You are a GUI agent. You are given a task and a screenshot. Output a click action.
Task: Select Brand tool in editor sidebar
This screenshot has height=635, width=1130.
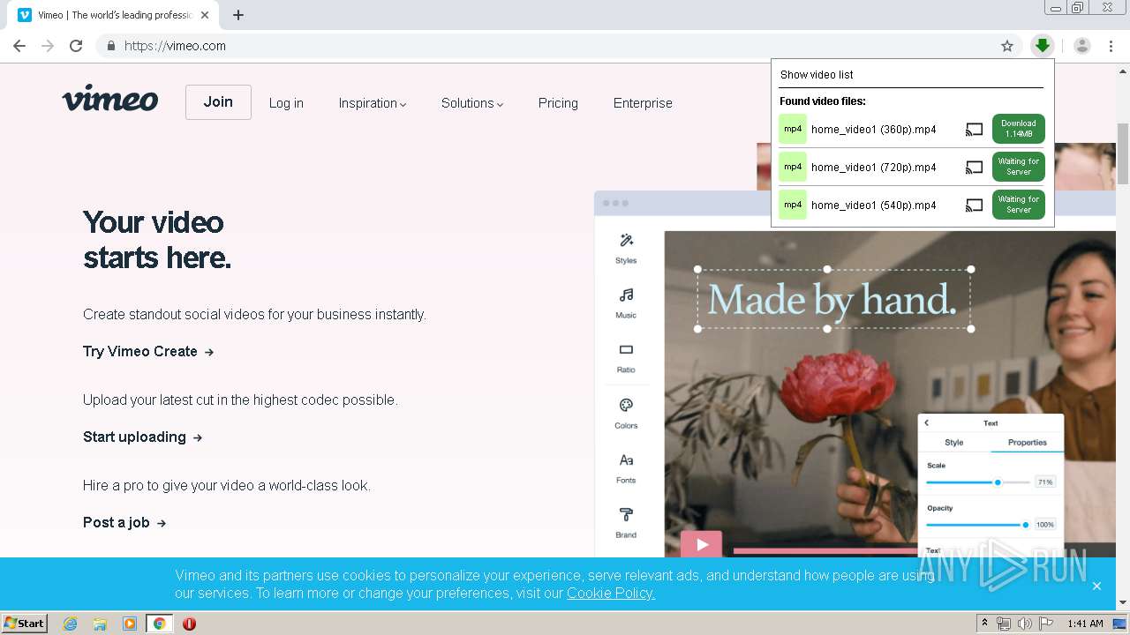pos(626,523)
